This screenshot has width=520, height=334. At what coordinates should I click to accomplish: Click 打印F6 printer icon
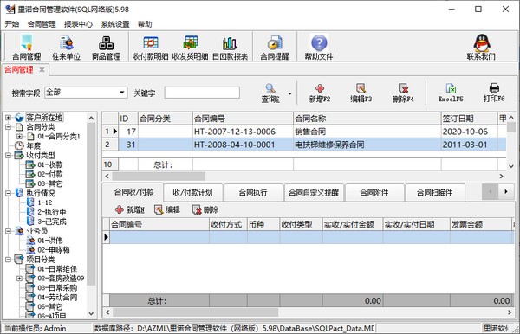[x=494, y=93]
